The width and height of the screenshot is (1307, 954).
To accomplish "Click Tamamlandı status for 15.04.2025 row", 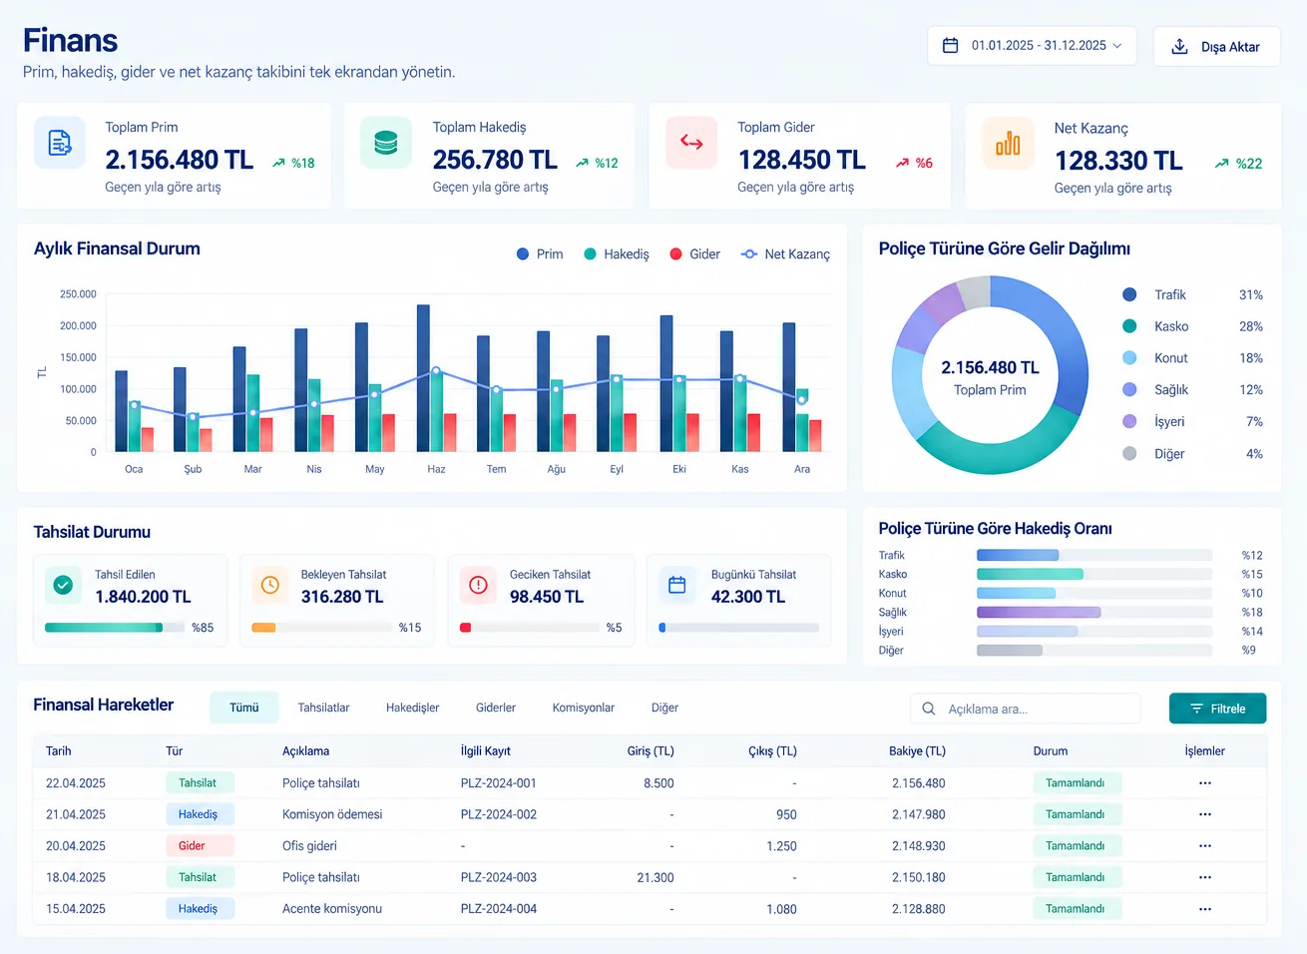I will [1077, 909].
